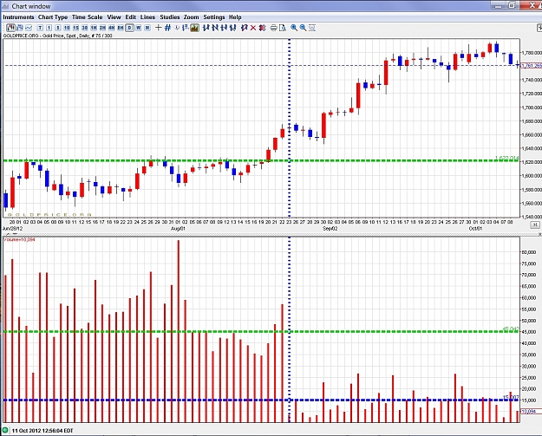The width and height of the screenshot is (542, 436).
Task: Click the scroll-to-end button below price axis
Action: 534,225
